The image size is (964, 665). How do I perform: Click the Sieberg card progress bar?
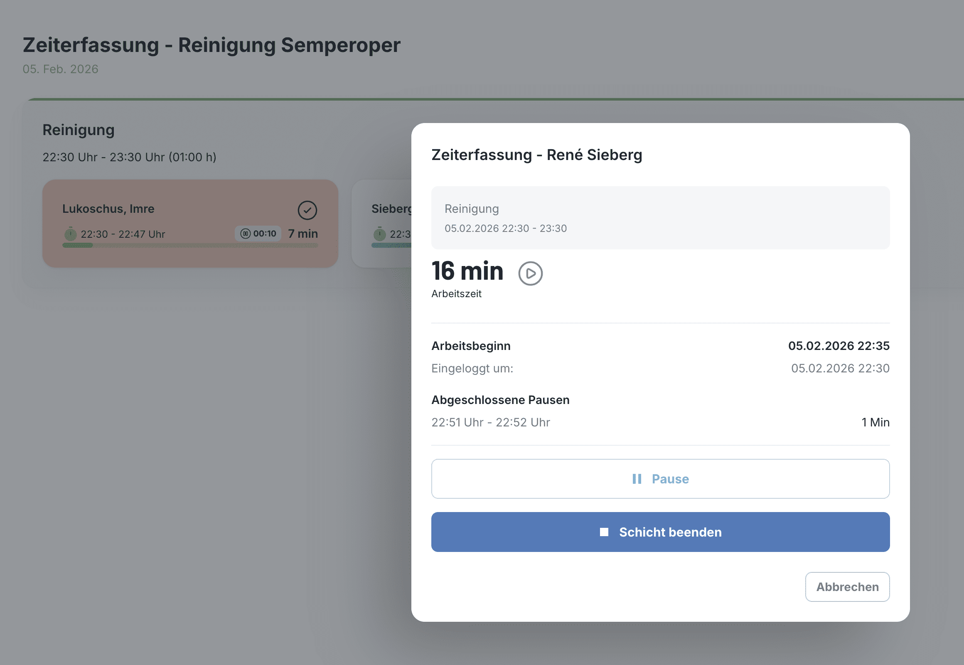coord(391,245)
